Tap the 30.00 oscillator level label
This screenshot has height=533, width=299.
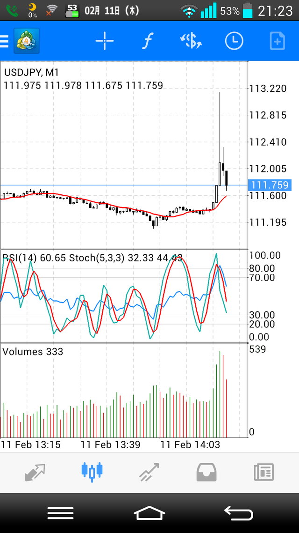[262, 315]
